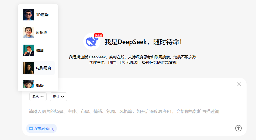256x140 pixels.
Task: Click the 我是满血版 DeepSeek description text
Action: tap(133, 60)
